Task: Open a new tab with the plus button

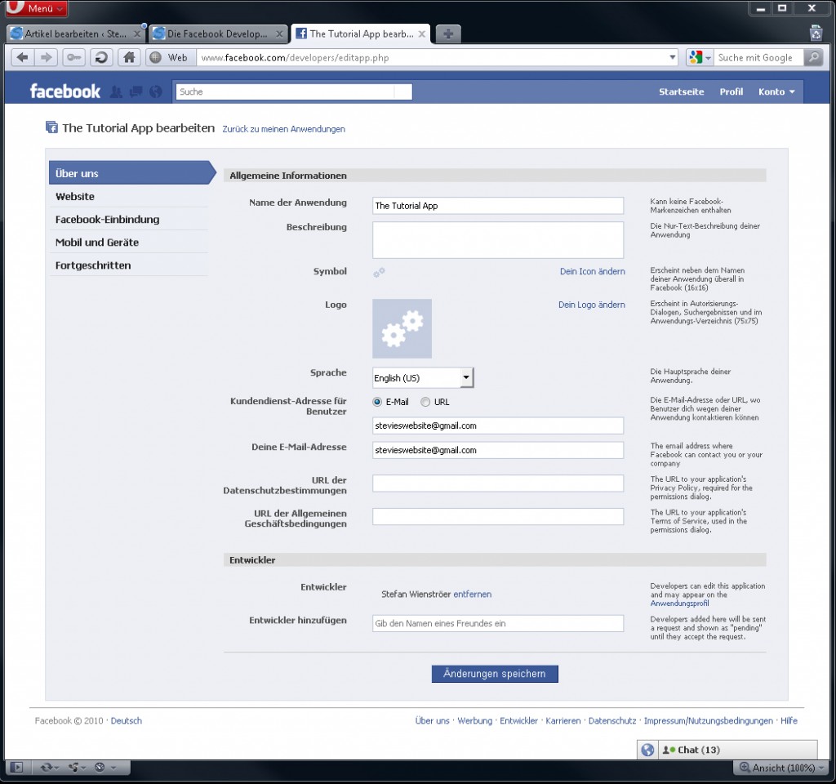Action: pos(448,34)
